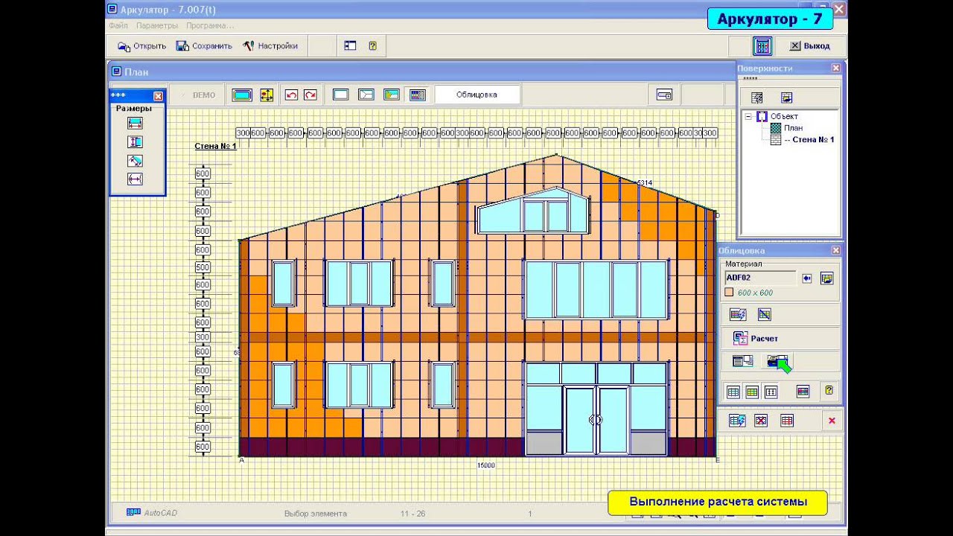Open the Параметры menu
Viewport: 953px width, 536px height.
point(156,25)
